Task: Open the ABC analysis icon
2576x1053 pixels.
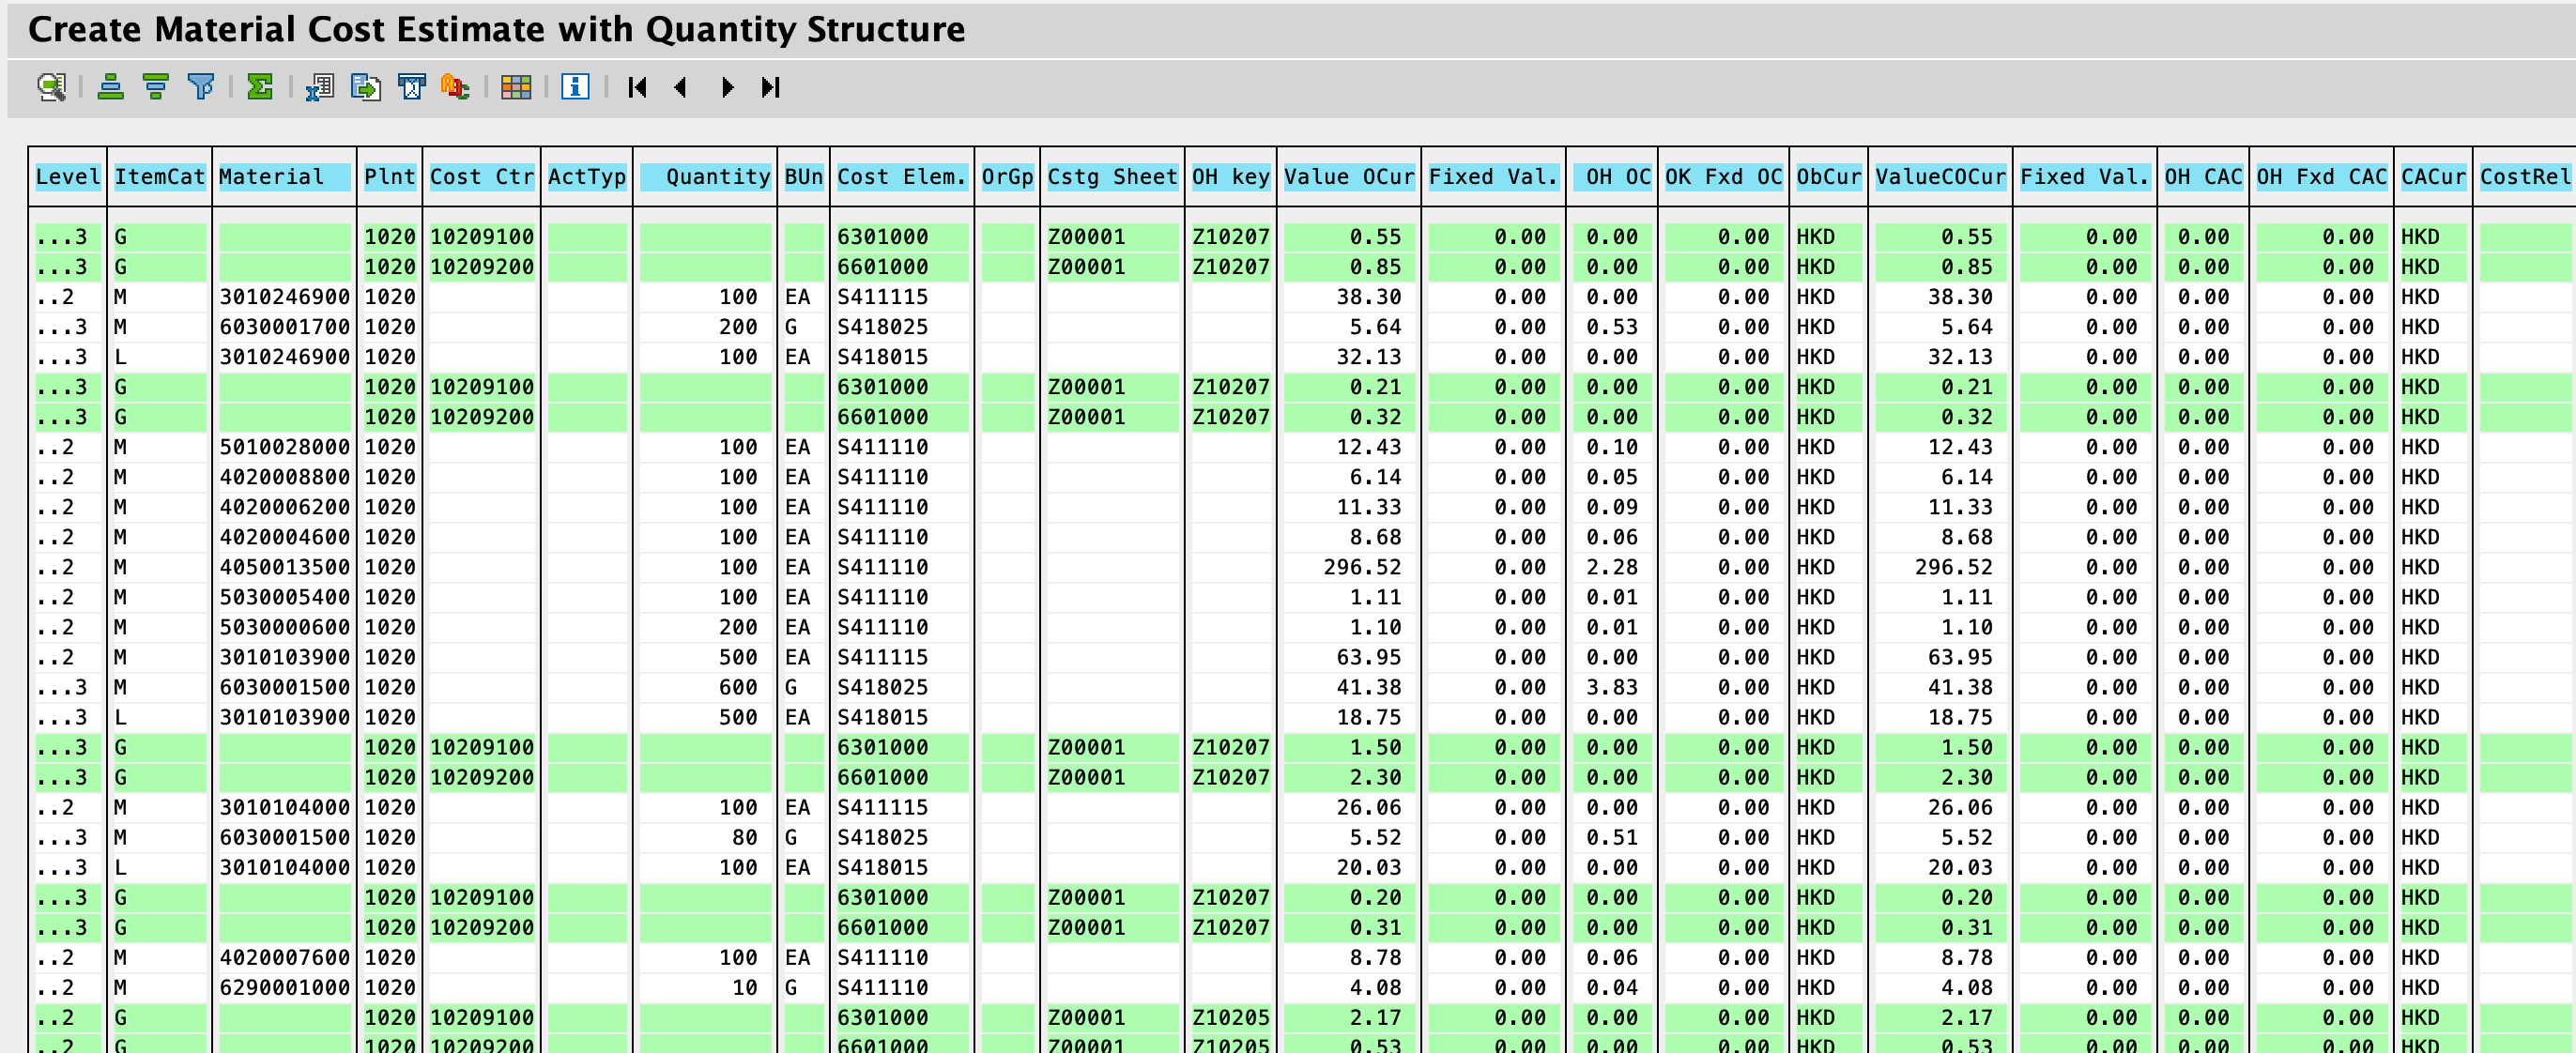Action: tap(455, 87)
